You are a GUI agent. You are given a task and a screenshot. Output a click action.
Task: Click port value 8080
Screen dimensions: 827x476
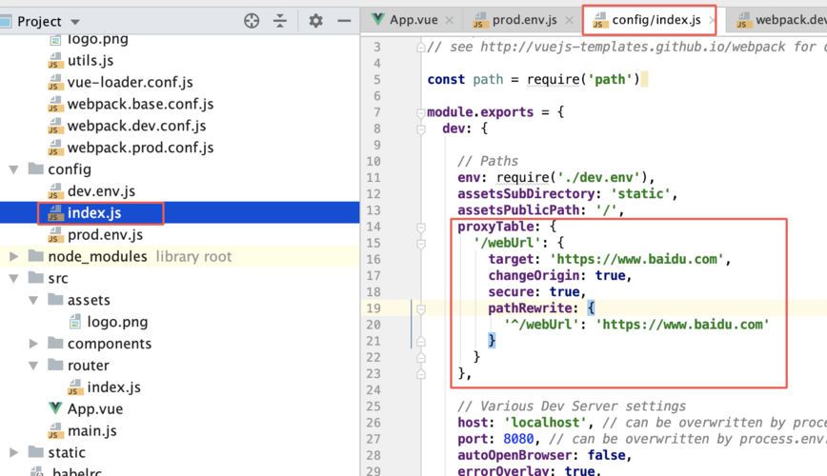pos(518,439)
